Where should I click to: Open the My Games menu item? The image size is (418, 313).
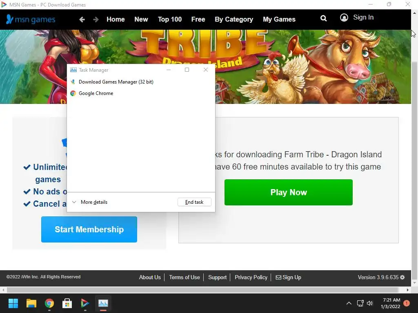point(279,20)
